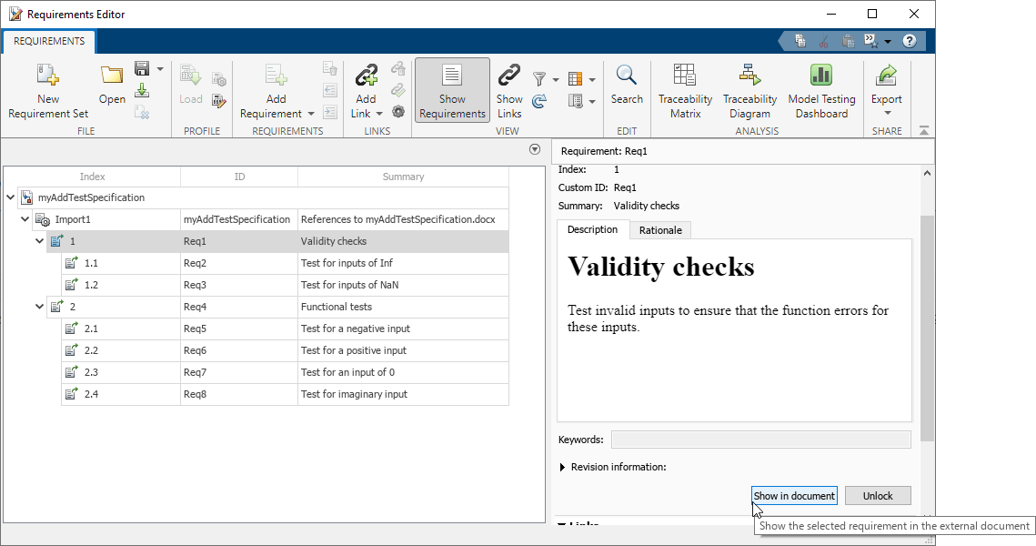Click the Help question mark icon

point(909,40)
